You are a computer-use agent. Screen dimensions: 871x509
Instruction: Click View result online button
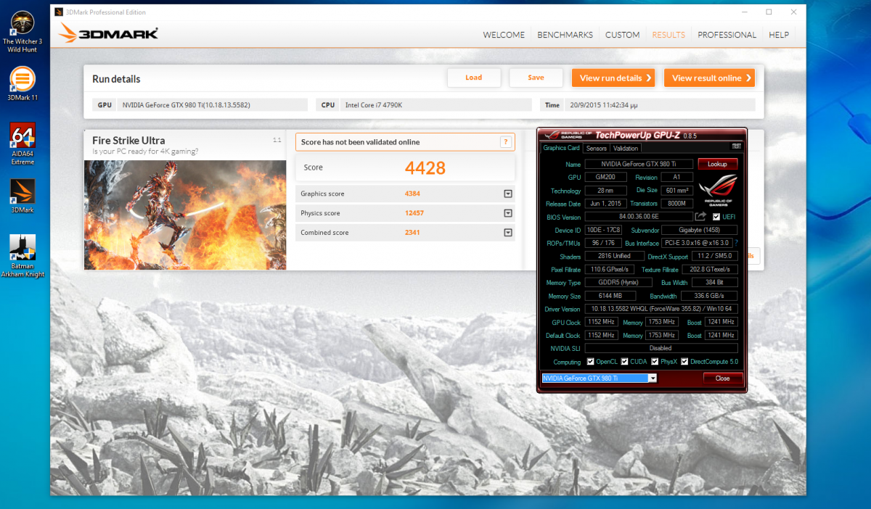point(709,78)
